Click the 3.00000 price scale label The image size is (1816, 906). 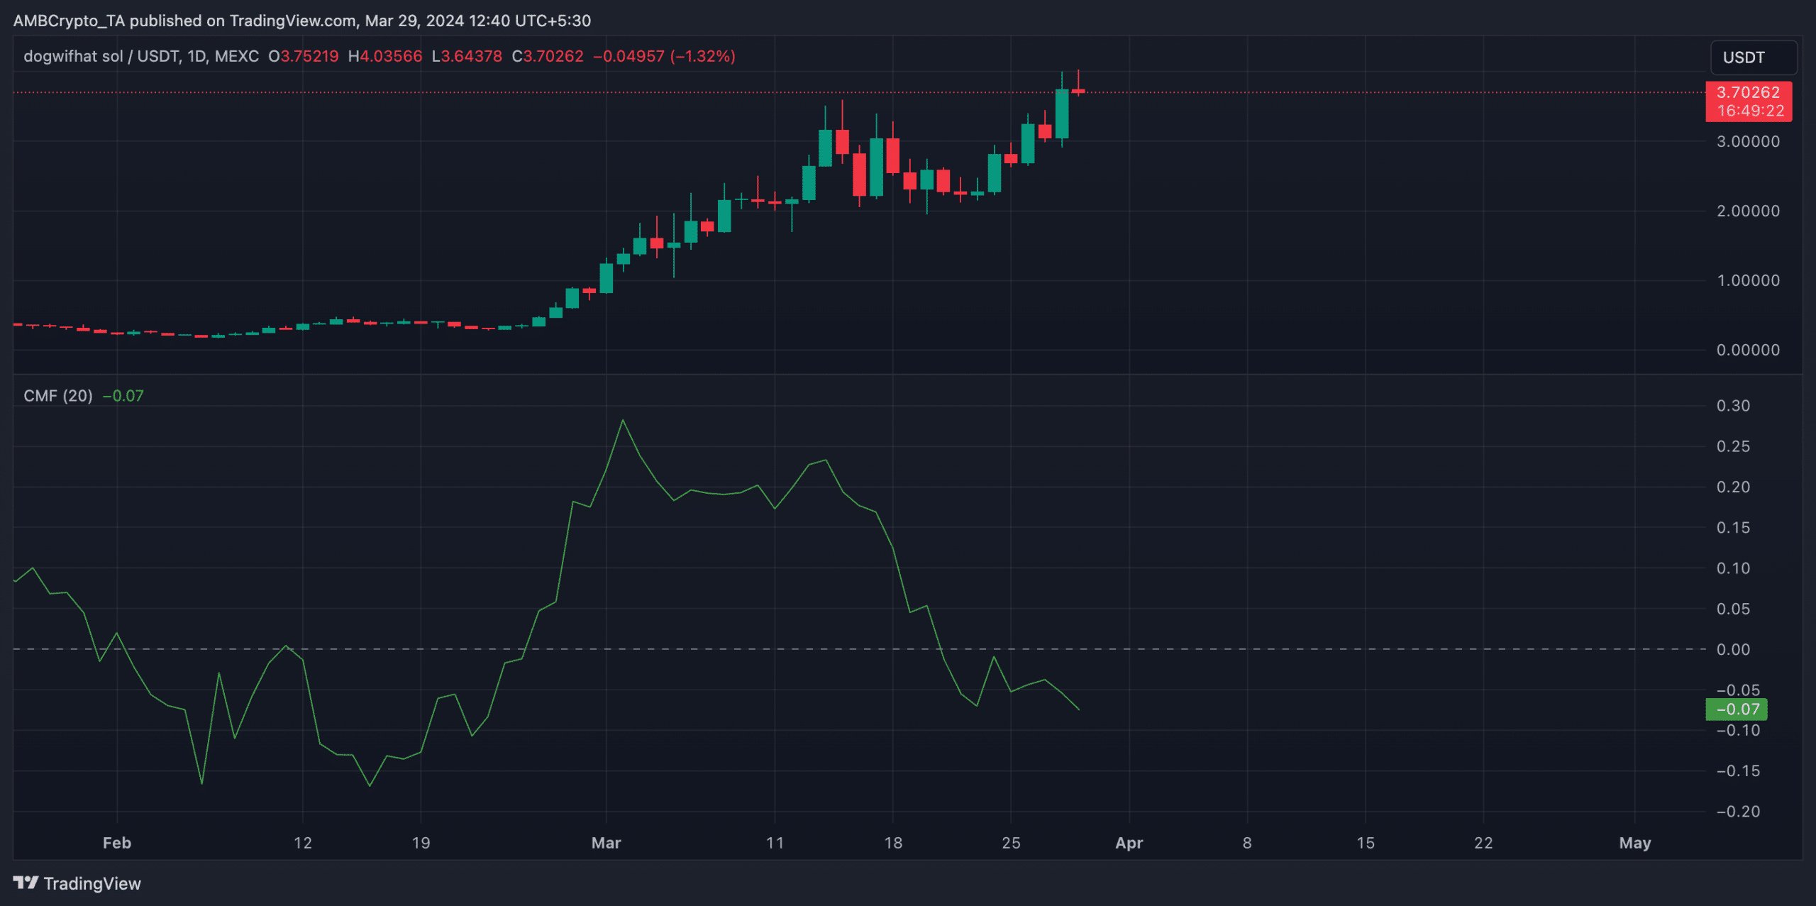click(1748, 141)
